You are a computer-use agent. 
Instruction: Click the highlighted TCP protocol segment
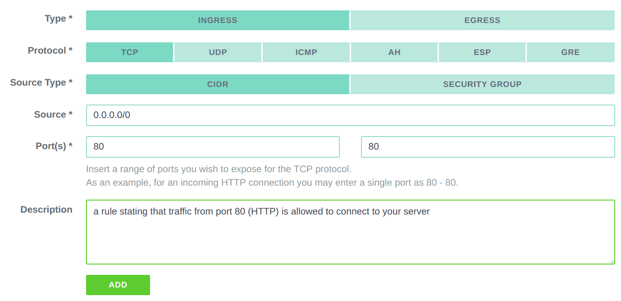129,52
